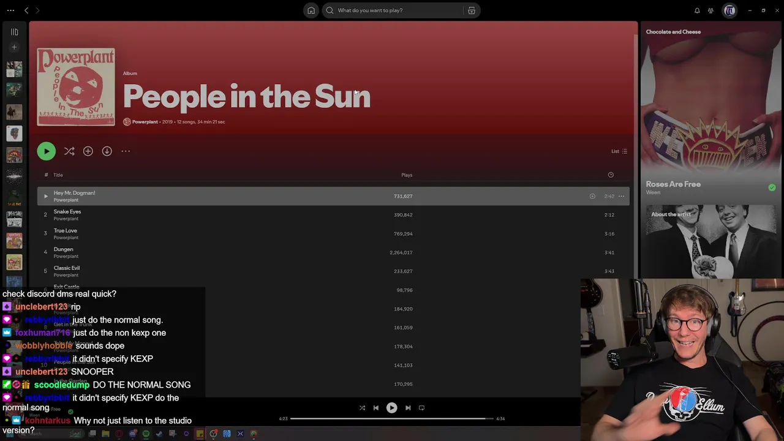Click the duration clock column header
Viewport: 784px width, 441px height.
point(611,175)
